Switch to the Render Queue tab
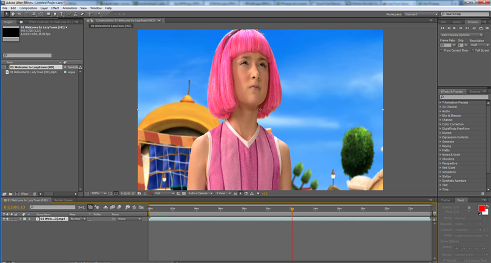 point(63,200)
